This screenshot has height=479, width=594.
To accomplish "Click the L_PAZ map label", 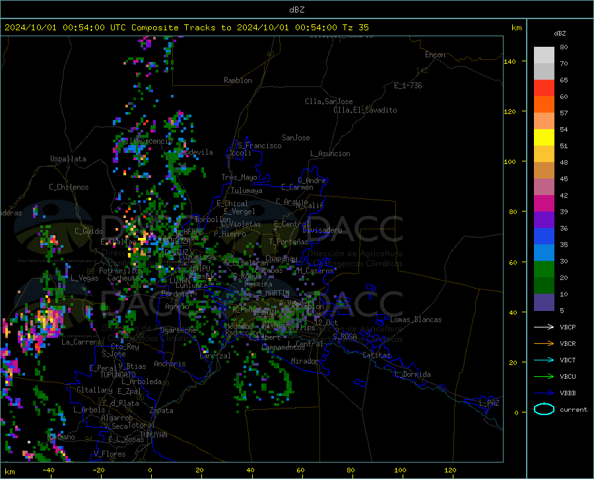I will pyautogui.click(x=489, y=403).
